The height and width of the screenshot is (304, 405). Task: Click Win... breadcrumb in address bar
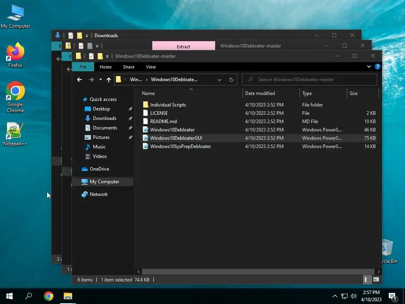click(136, 80)
